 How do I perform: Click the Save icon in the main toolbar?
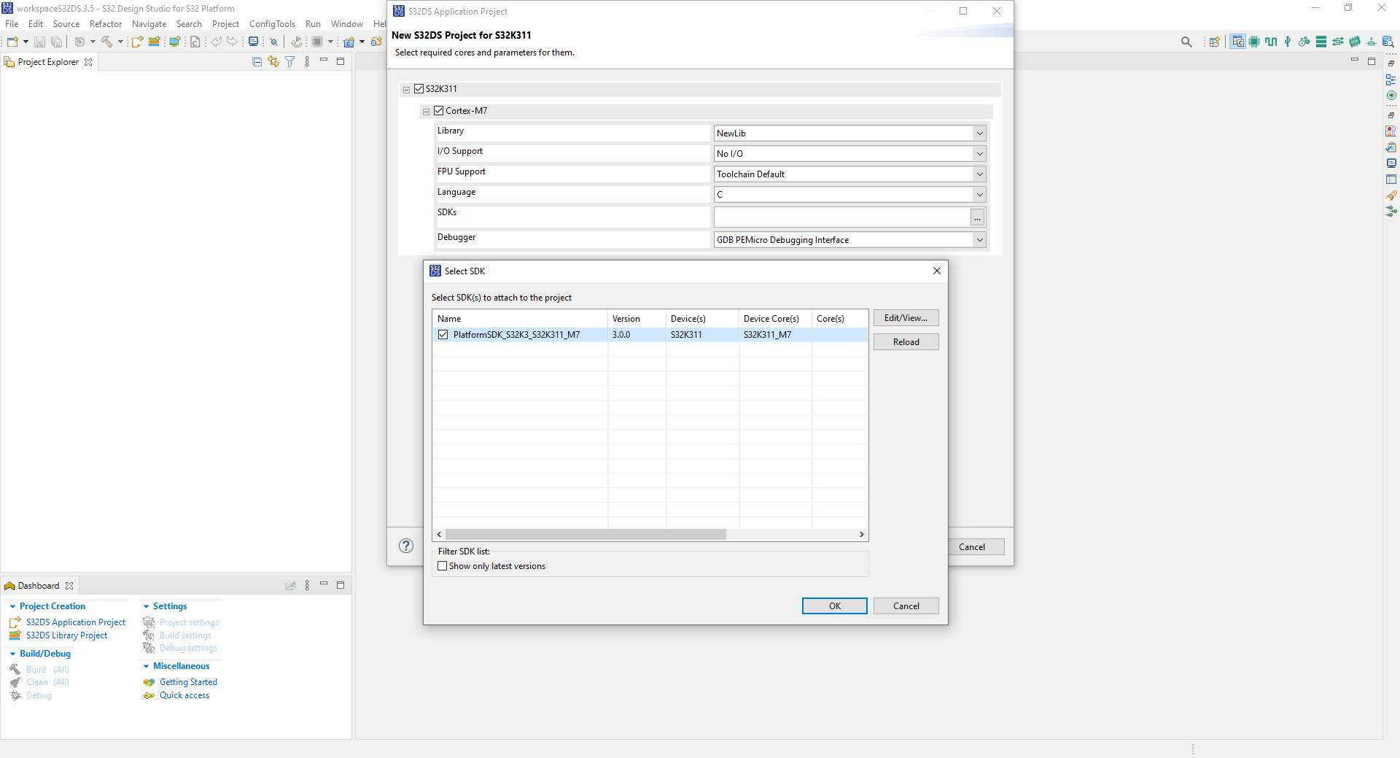39,42
